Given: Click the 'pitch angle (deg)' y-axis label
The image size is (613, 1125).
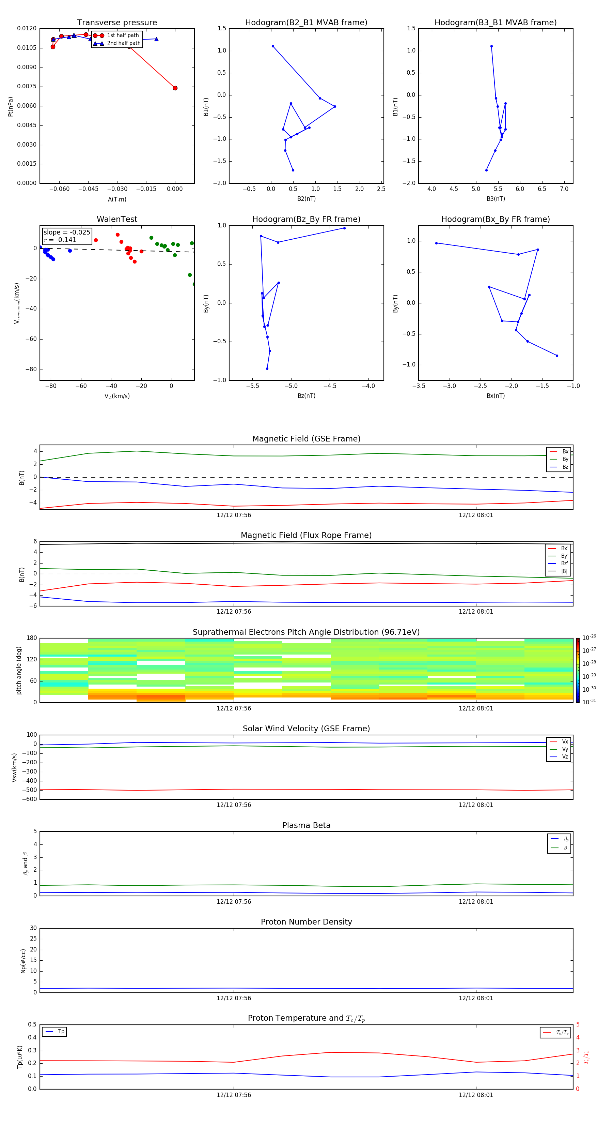Looking at the screenshot, I should (x=19, y=670).
